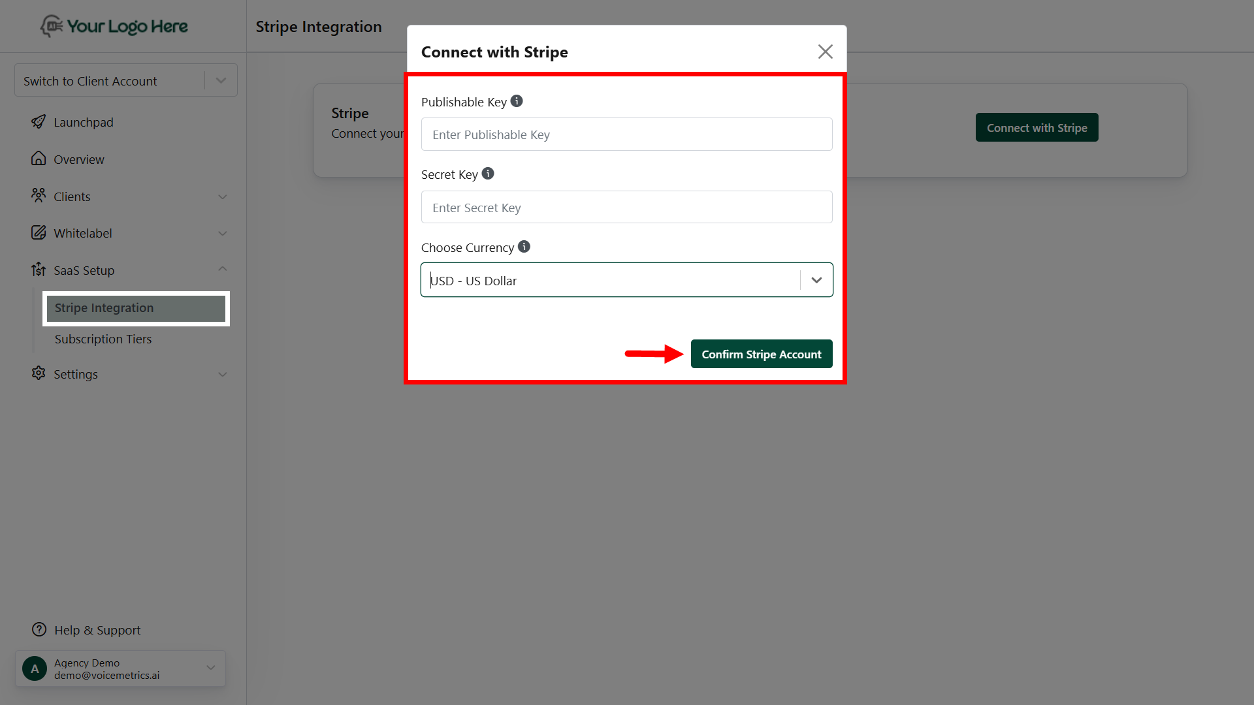Click the Overview home icon
Image resolution: width=1254 pixels, height=705 pixels.
39,159
